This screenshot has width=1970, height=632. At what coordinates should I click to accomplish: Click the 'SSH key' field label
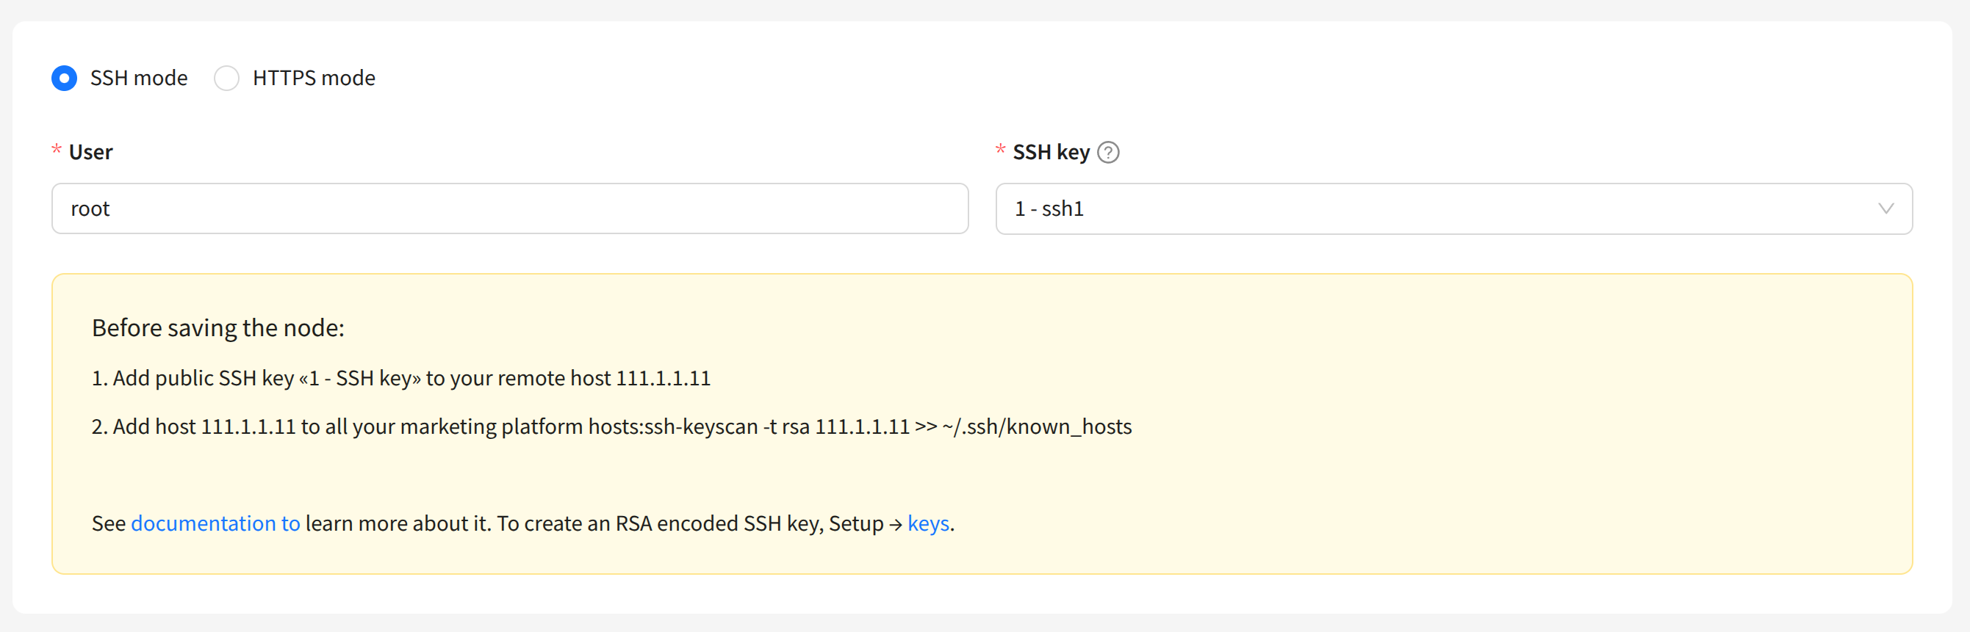point(1051,152)
